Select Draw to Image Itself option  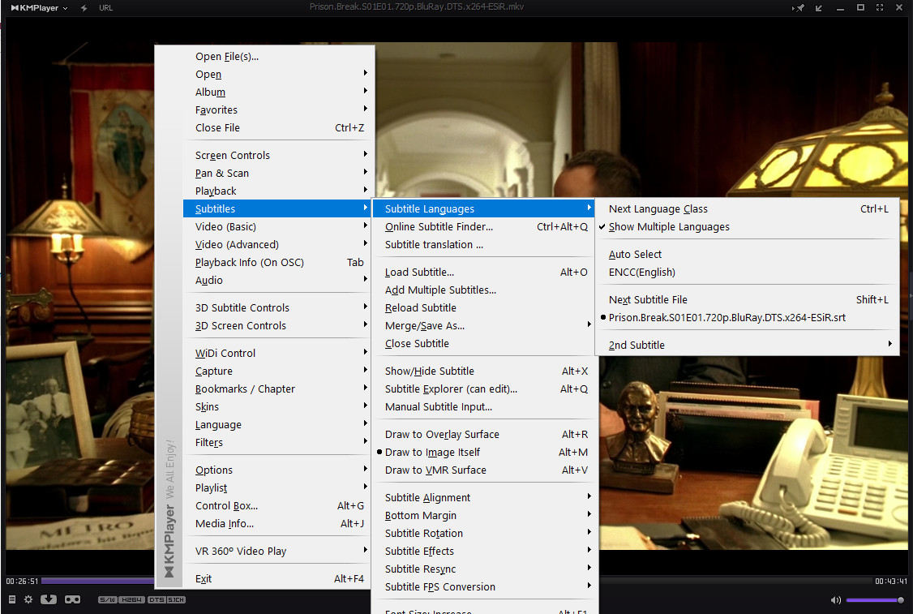point(432,453)
